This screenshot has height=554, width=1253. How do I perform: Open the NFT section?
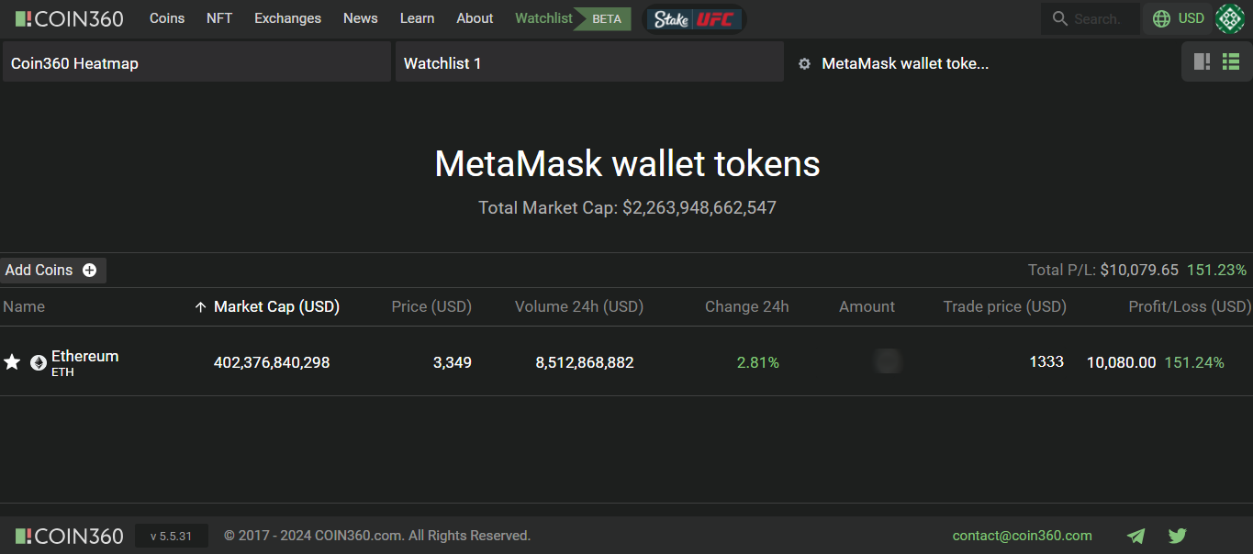[219, 18]
